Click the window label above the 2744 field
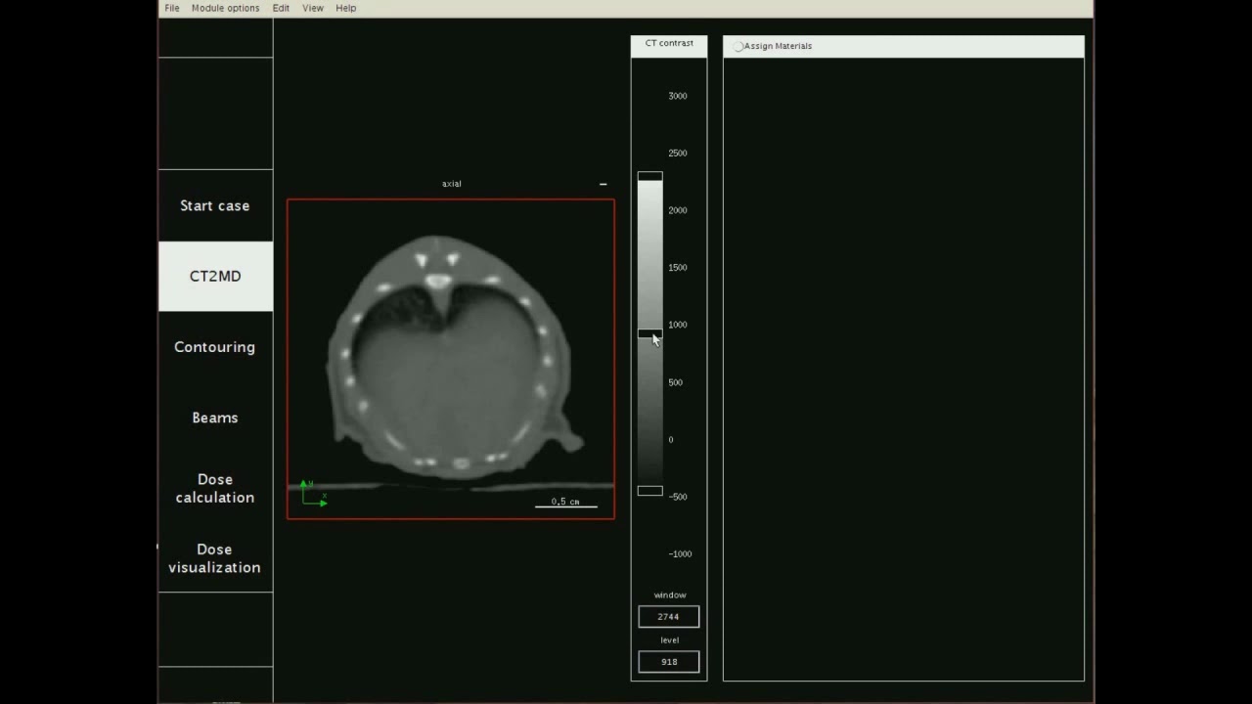Image resolution: width=1252 pixels, height=704 pixels. click(x=670, y=595)
